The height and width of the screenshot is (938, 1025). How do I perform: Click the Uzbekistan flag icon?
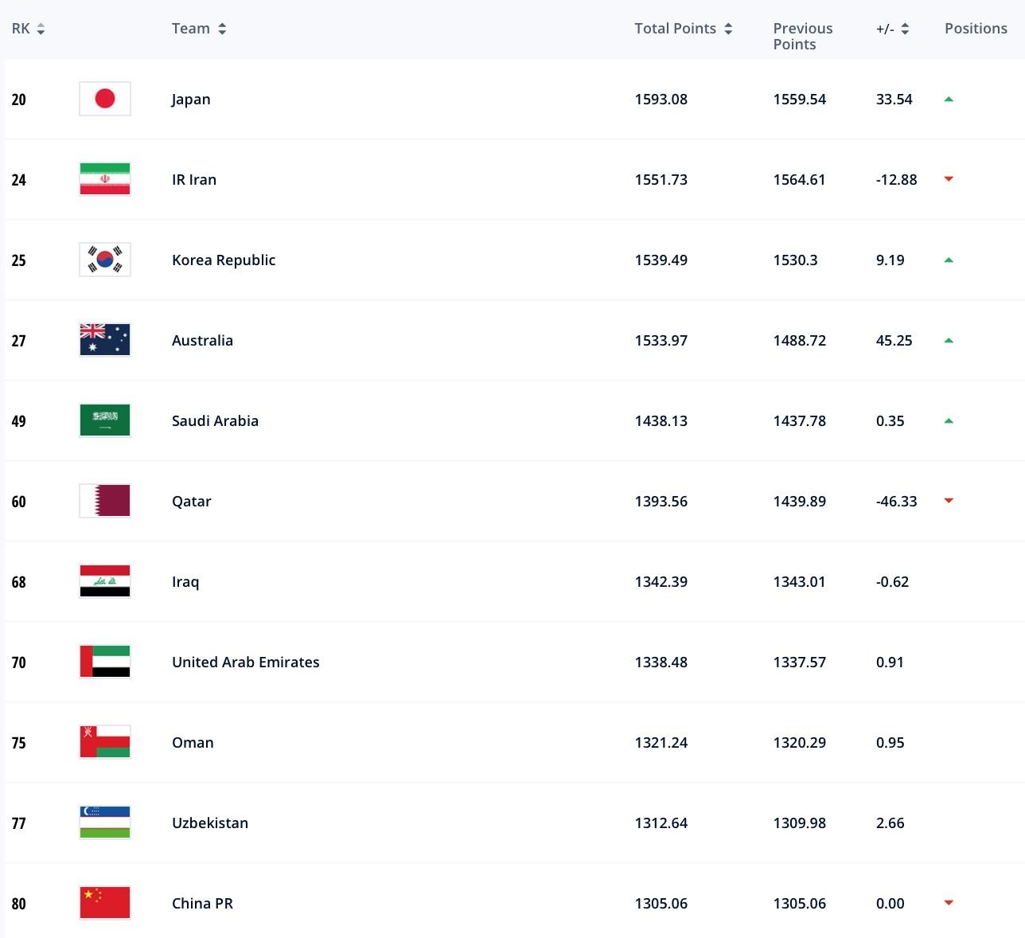(x=105, y=823)
